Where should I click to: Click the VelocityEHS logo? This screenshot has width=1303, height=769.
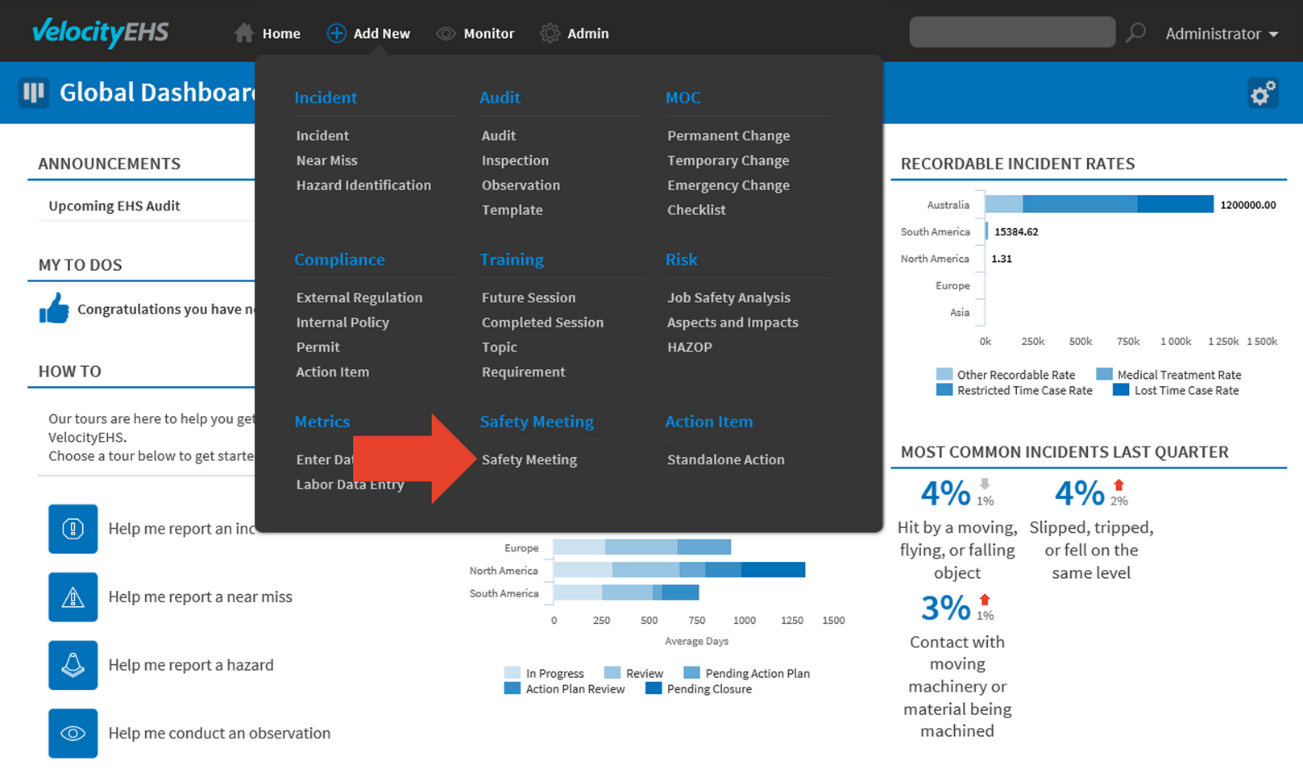(100, 32)
